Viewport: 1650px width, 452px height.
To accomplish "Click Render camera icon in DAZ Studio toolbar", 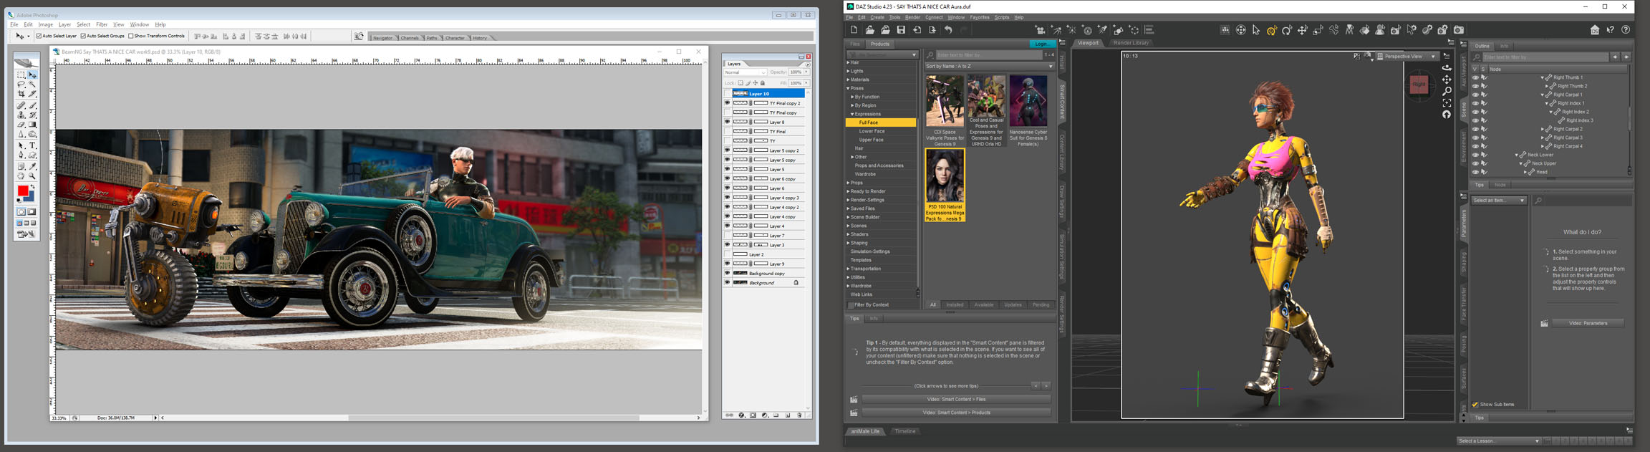I will pyautogui.click(x=1459, y=30).
